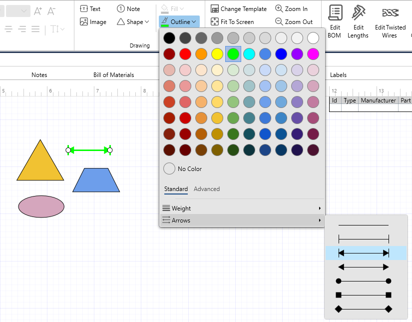The width and height of the screenshot is (412, 322).
Task: Pick the darkest green swatch in bottom row
Action: click(x=233, y=150)
